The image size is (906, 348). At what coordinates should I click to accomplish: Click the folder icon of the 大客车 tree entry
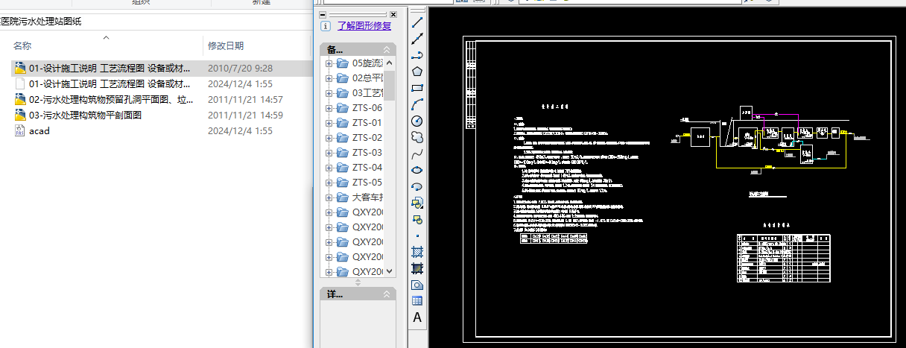click(343, 197)
